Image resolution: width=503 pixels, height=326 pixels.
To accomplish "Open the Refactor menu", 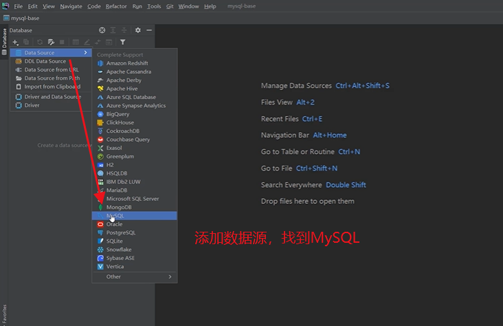I will click(116, 6).
